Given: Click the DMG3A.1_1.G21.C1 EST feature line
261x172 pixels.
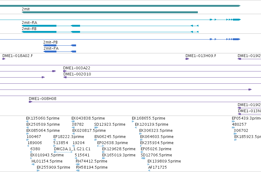Looking at the screenshot, I should [63, 152].
